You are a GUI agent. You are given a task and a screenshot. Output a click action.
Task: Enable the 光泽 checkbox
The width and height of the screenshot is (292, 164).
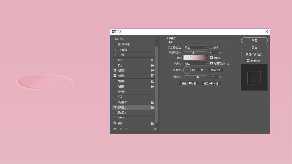click(115, 97)
